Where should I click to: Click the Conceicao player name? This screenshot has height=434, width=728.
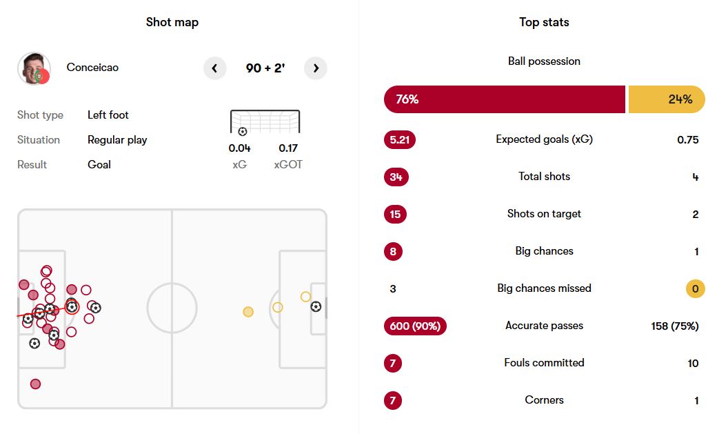coord(92,68)
